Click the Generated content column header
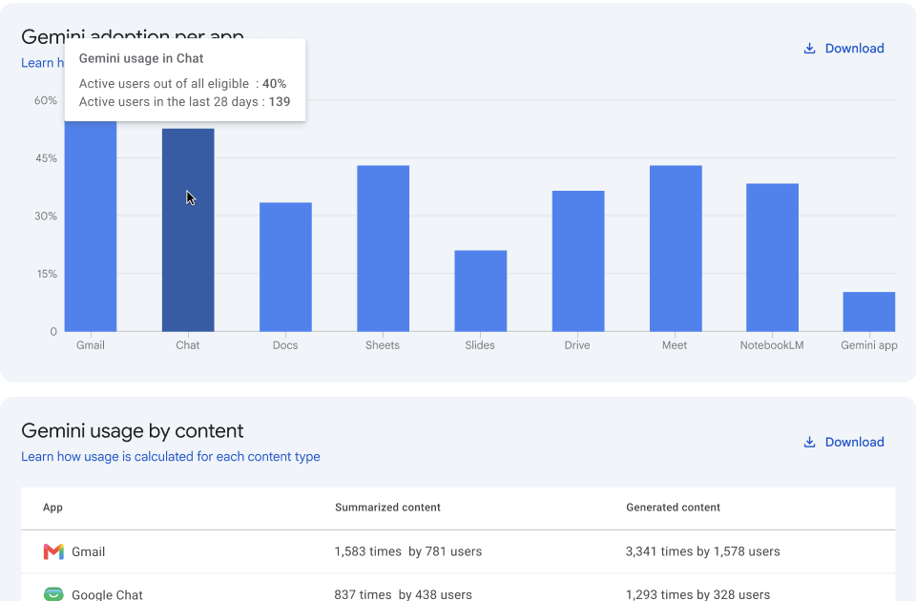The width and height of the screenshot is (916, 601). tap(673, 508)
